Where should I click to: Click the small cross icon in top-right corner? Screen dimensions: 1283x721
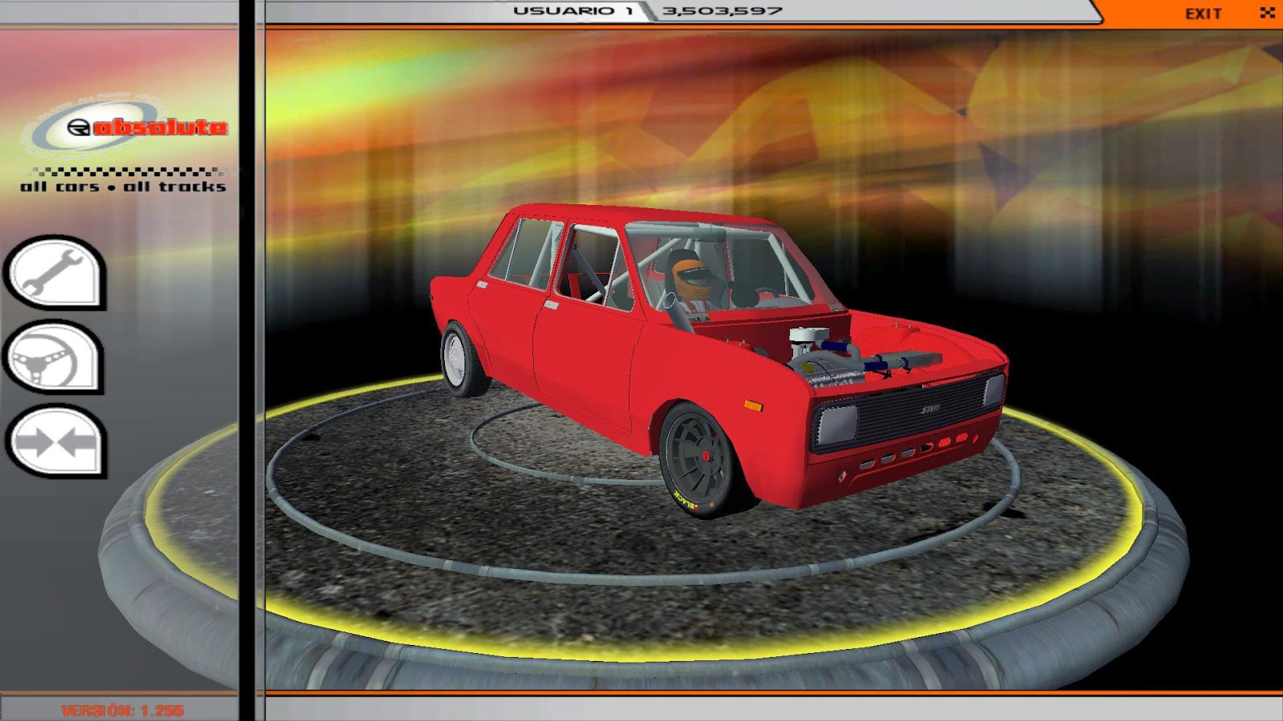point(1268,10)
